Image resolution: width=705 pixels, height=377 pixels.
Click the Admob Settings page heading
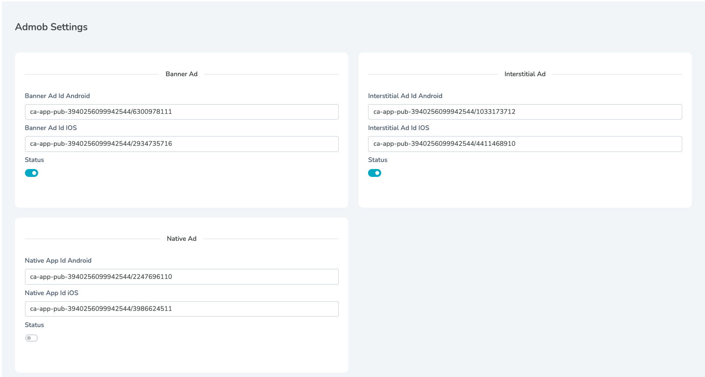[51, 27]
